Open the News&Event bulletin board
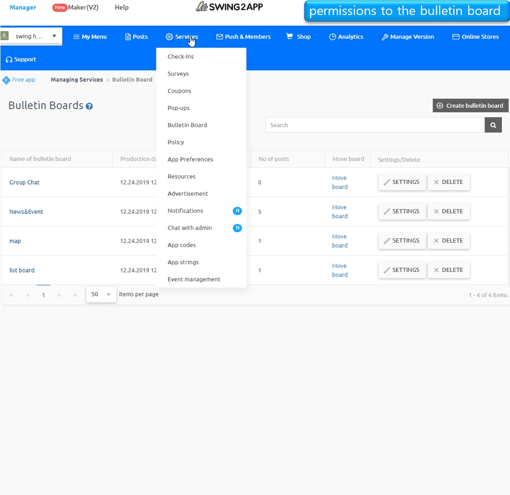This screenshot has width=510, height=495. (x=26, y=212)
